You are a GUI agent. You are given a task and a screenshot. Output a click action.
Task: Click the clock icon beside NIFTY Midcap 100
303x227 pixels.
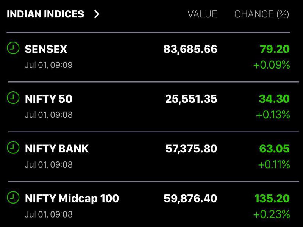click(13, 197)
